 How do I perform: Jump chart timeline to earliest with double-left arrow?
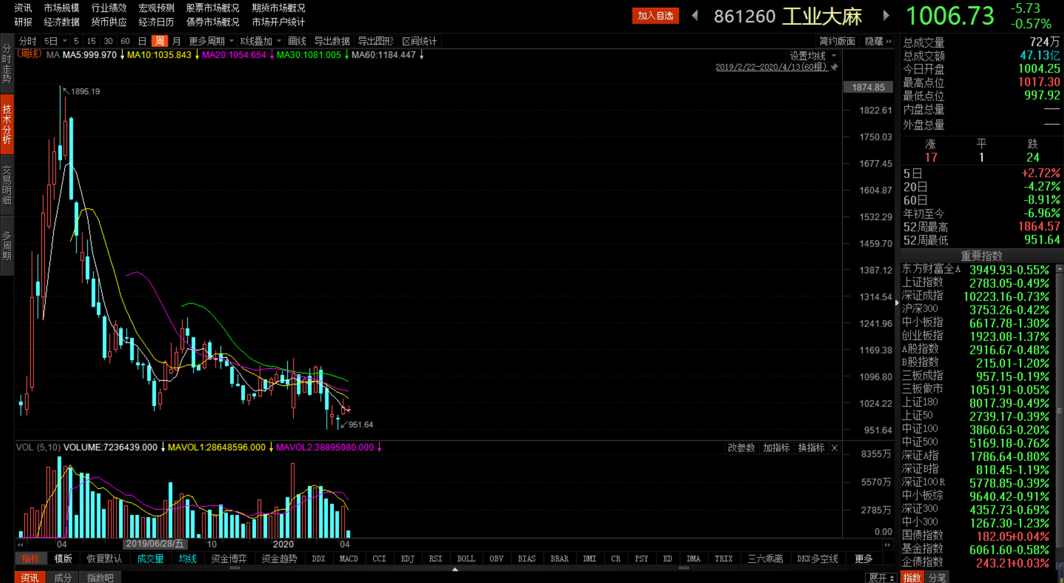tap(20, 544)
